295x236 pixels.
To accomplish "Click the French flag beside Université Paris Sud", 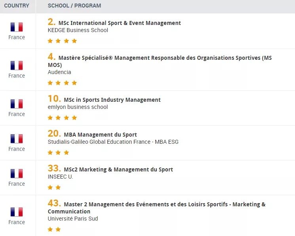I will [17, 212].
